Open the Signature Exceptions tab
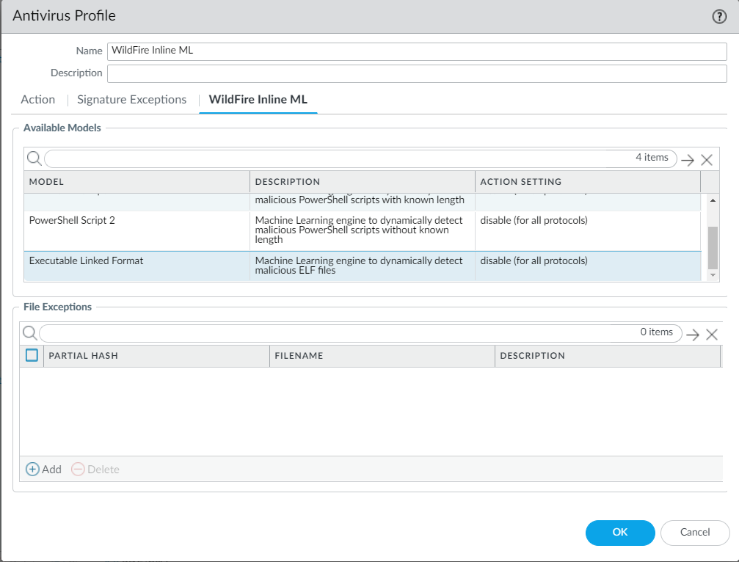This screenshot has width=739, height=562. [x=132, y=100]
